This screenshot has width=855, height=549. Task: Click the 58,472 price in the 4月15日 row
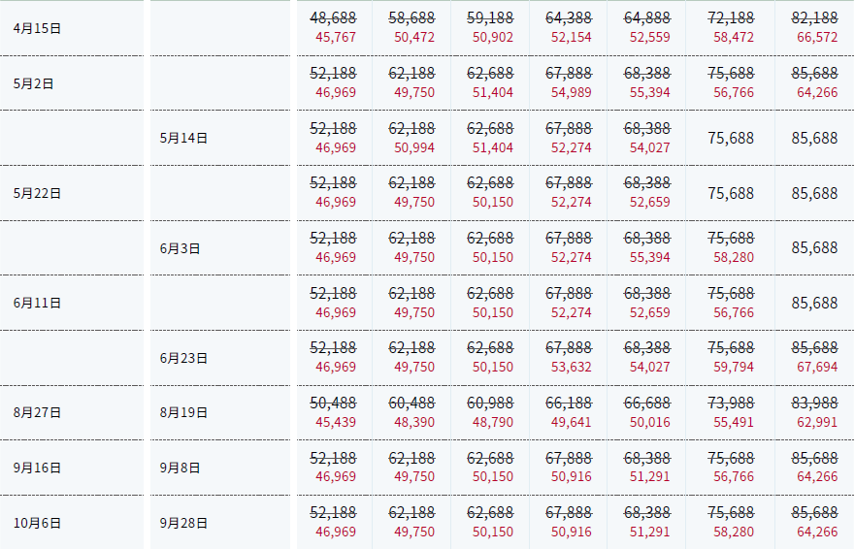pyautogui.click(x=731, y=38)
